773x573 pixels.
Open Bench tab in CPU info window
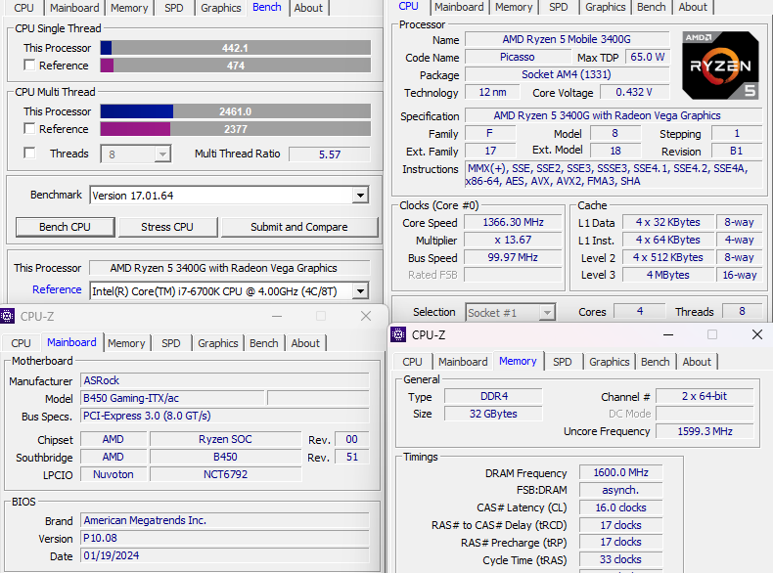coord(652,7)
